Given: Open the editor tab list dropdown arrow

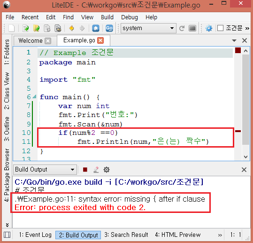Looking at the screenshot, I should point(234,40).
